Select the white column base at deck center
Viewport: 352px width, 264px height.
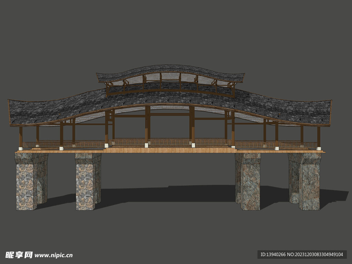click(146, 145)
